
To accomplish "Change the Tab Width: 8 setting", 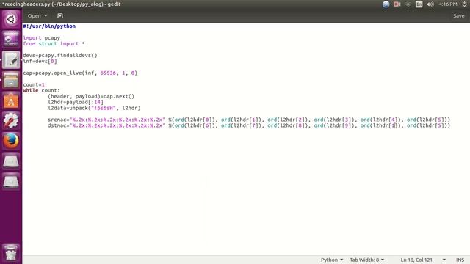I will 367,260.
